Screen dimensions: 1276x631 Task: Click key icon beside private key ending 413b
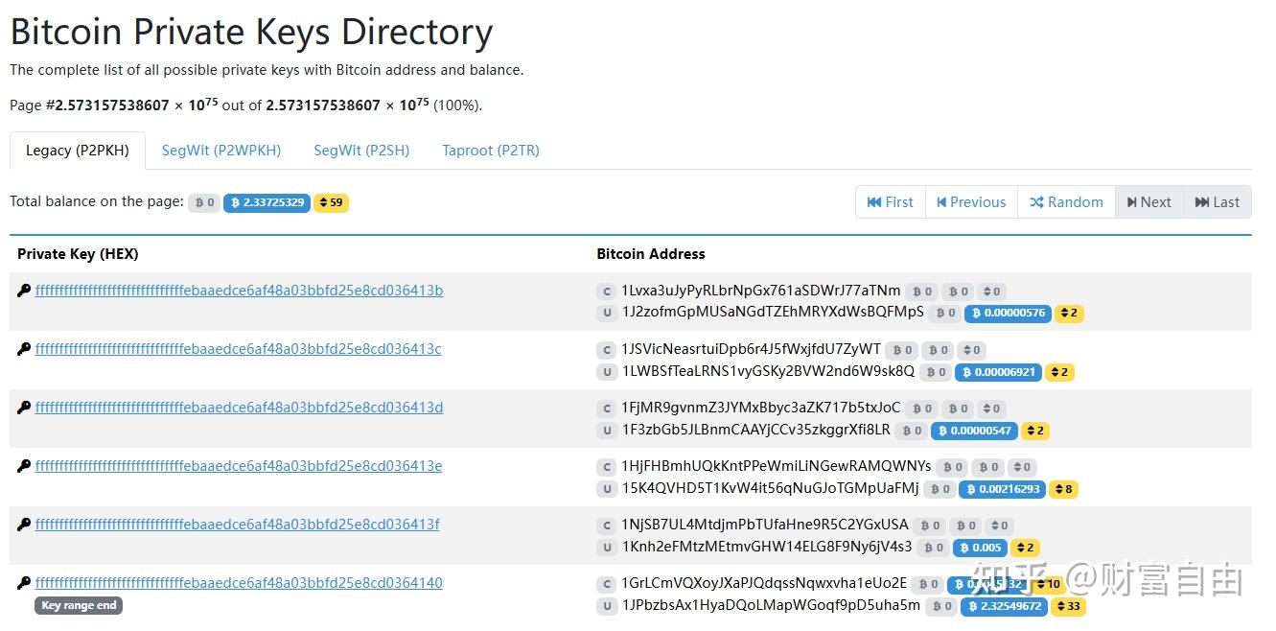click(24, 291)
